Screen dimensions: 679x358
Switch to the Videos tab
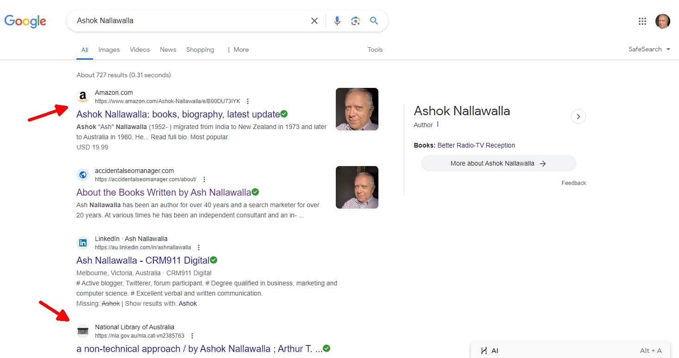tap(140, 49)
